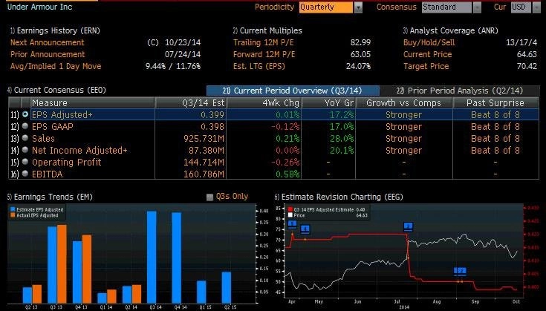The height and width of the screenshot is (311, 546).
Task: Click the EPS GAAP 4Wk Chg -0.12%
Action: coord(285,127)
